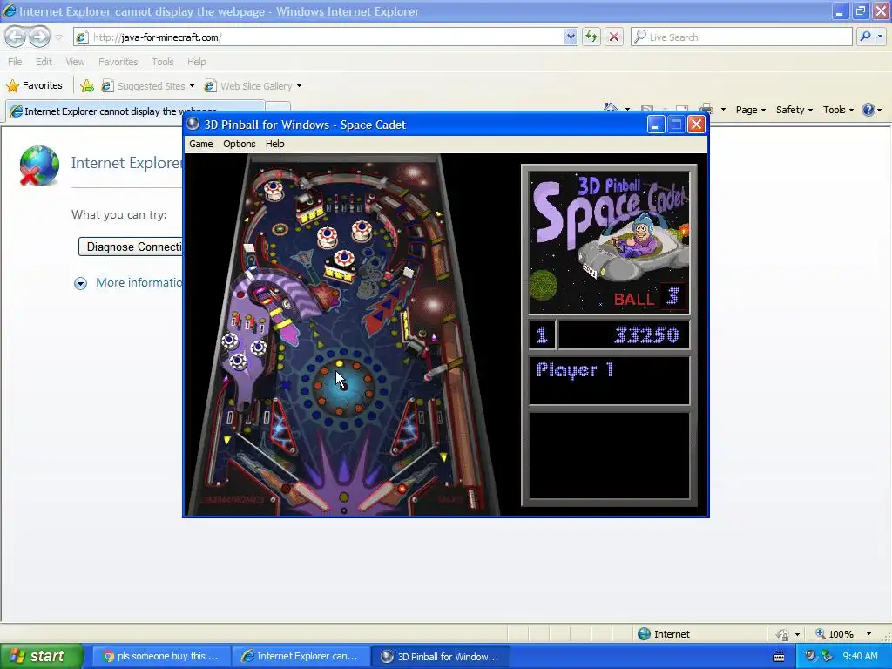
Task: Click the green Refresh arrows button
Action: tap(591, 37)
